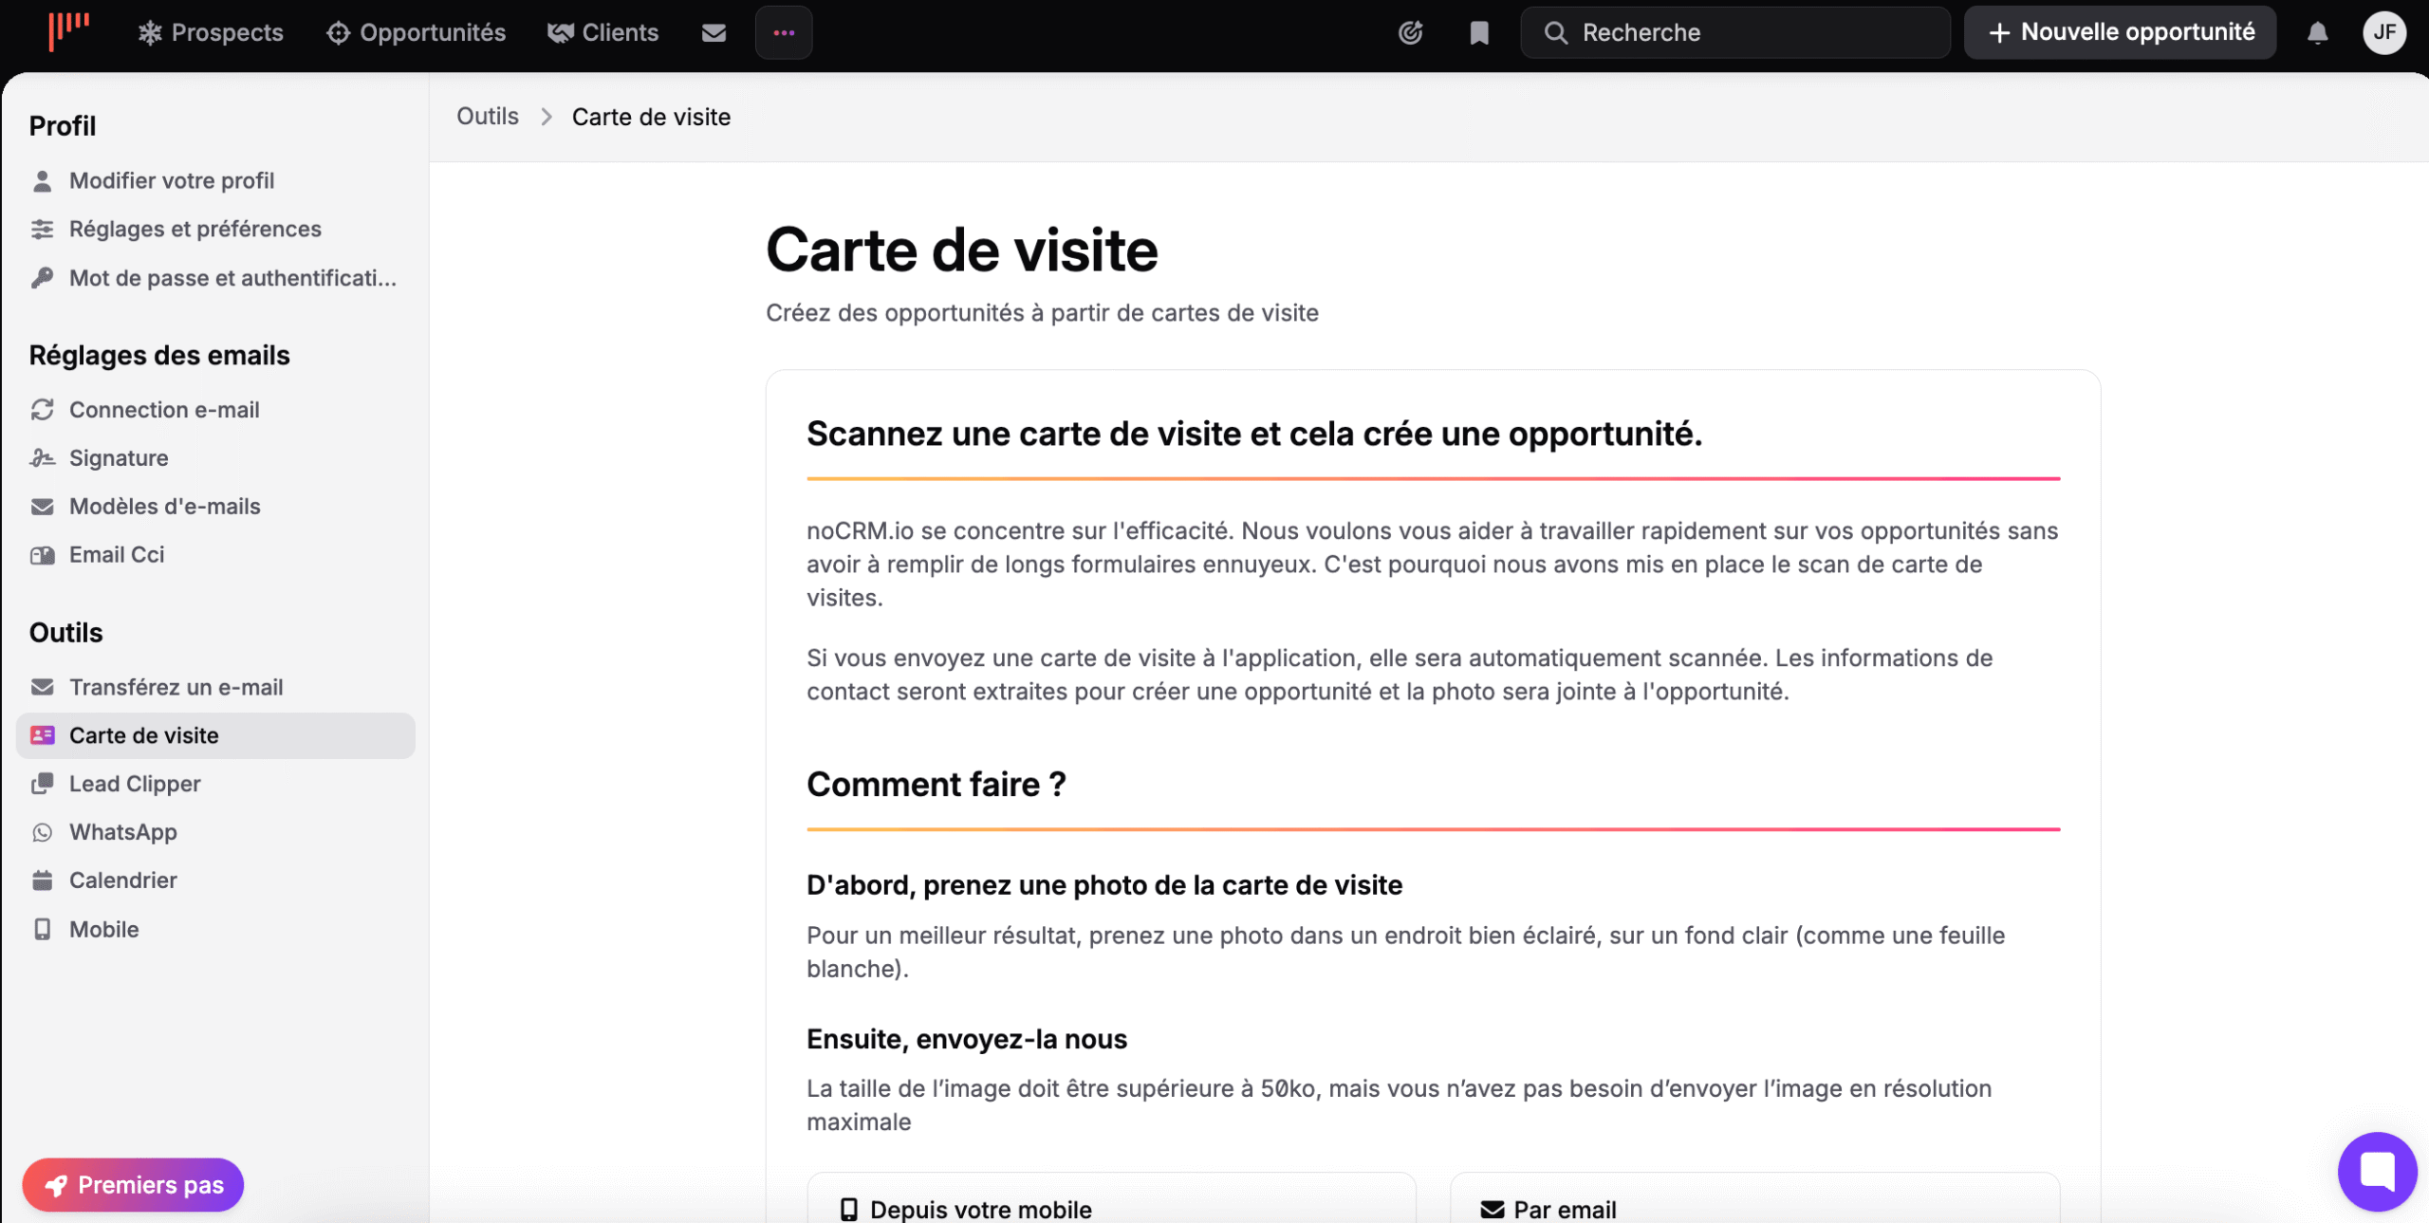Click the Ensuite, envoyez-la nous heading
This screenshot has width=2429, height=1223.
pos(967,1038)
